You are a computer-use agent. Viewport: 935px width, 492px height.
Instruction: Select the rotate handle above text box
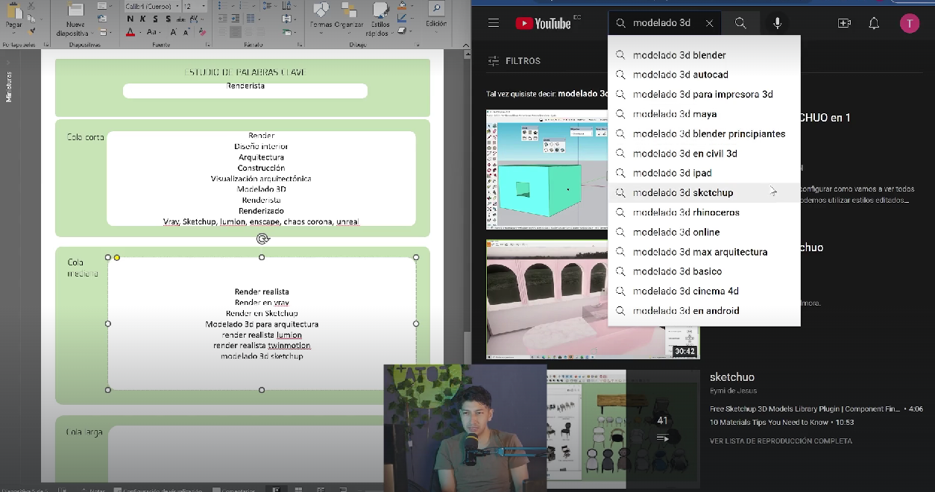tap(262, 239)
